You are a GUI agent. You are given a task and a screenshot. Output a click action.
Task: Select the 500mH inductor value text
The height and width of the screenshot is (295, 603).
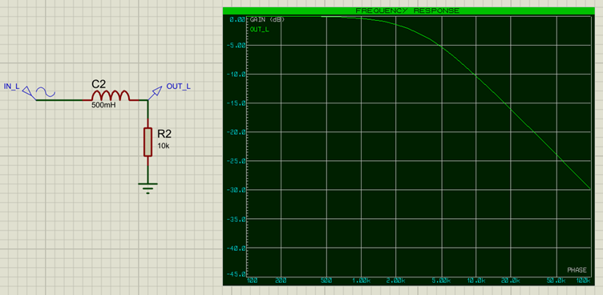point(103,105)
